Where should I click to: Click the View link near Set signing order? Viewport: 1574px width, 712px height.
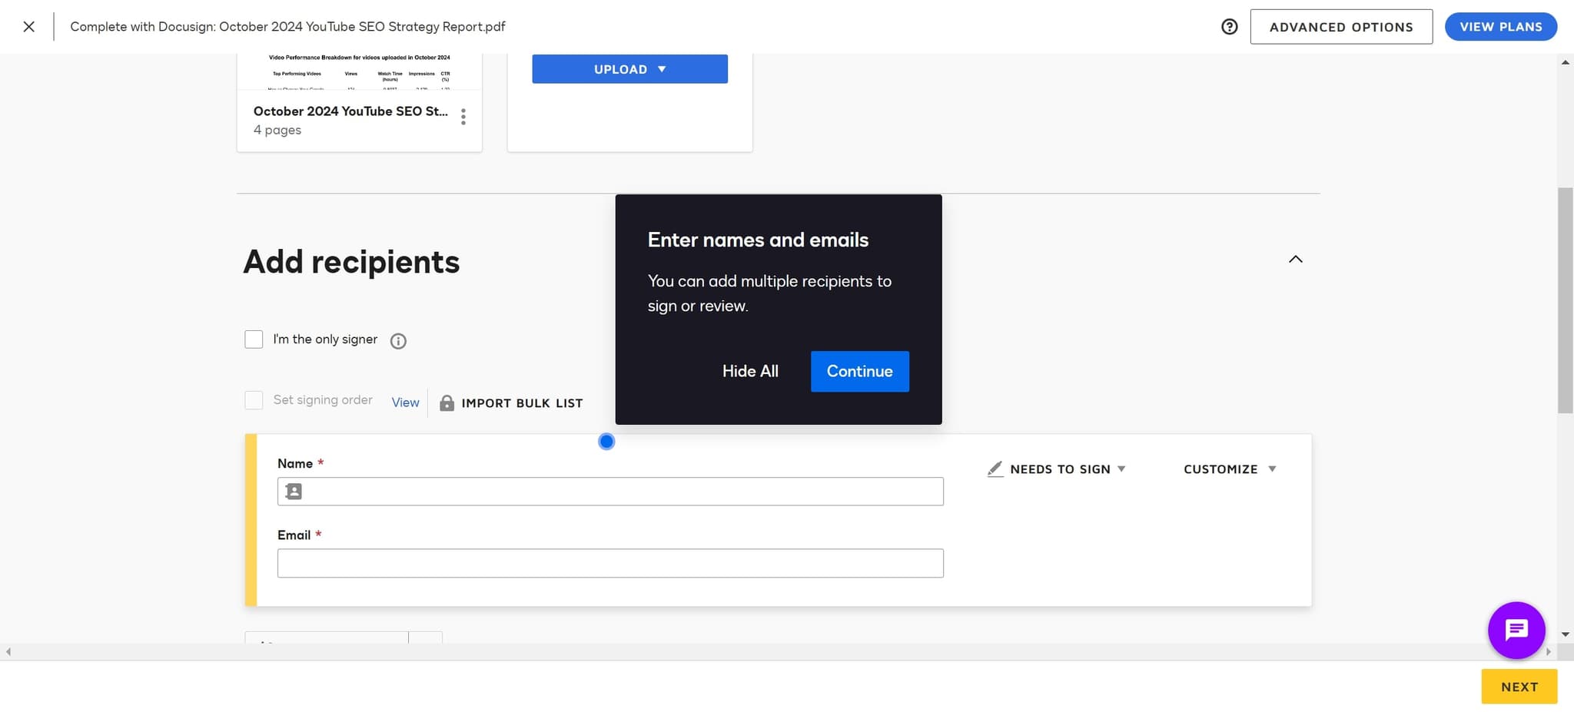click(x=404, y=402)
